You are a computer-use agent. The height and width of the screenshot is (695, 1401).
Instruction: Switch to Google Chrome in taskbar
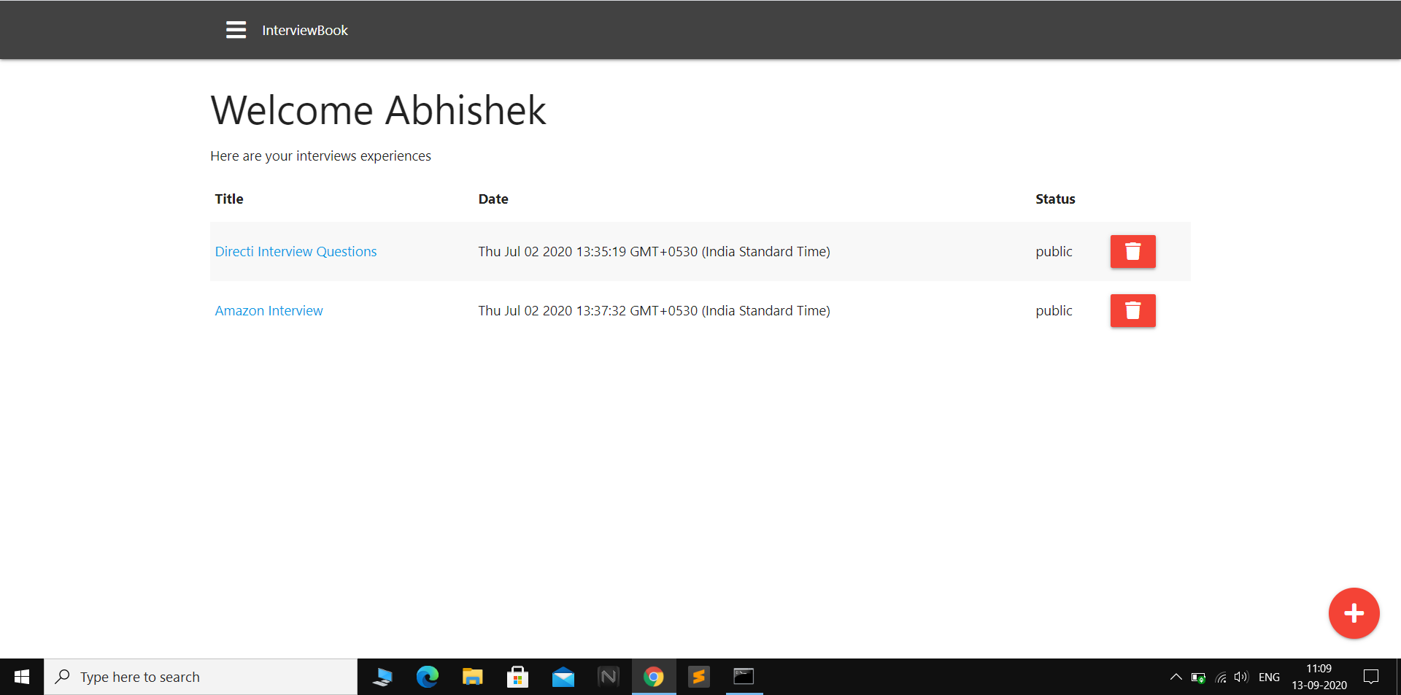coord(654,677)
